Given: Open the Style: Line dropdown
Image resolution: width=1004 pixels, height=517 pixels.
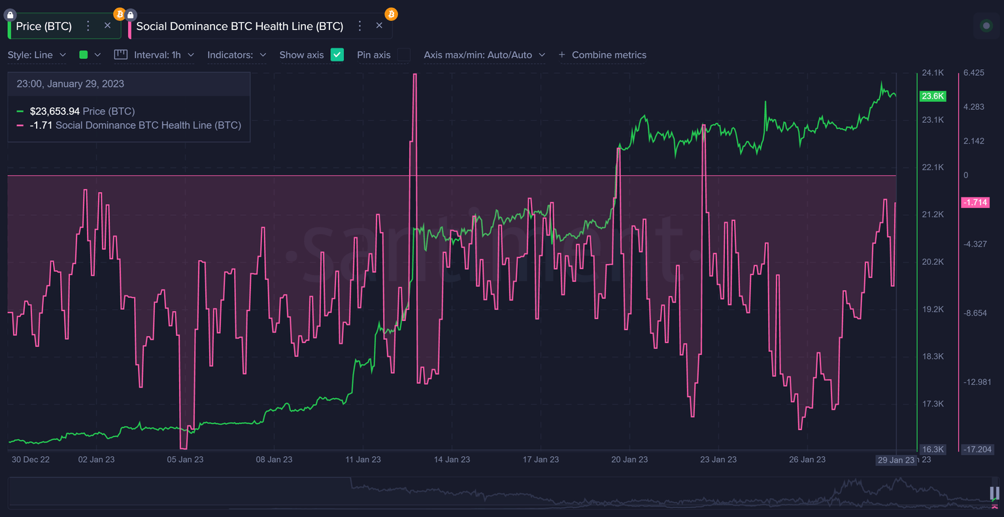Looking at the screenshot, I should tap(37, 55).
